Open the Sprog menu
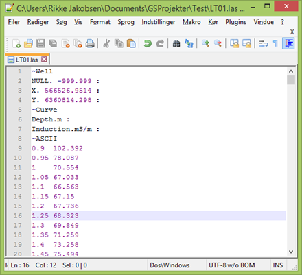 tap(126, 22)
